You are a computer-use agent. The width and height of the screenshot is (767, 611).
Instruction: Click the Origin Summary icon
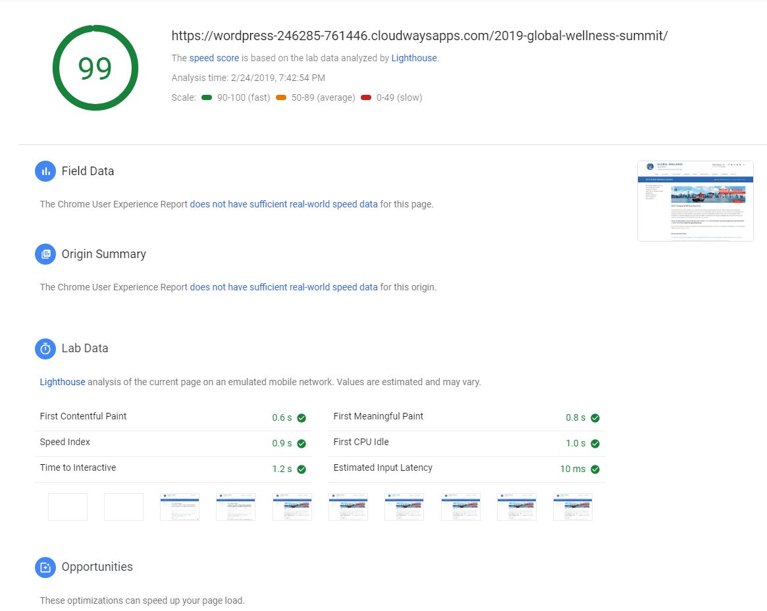click(45, 254)
